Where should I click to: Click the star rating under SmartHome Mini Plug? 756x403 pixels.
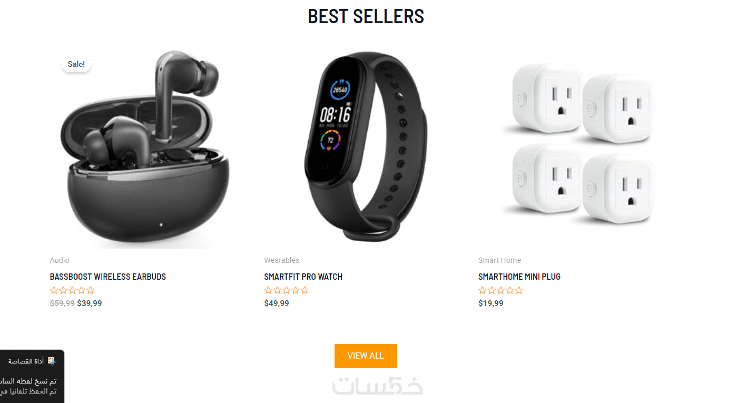500,290
